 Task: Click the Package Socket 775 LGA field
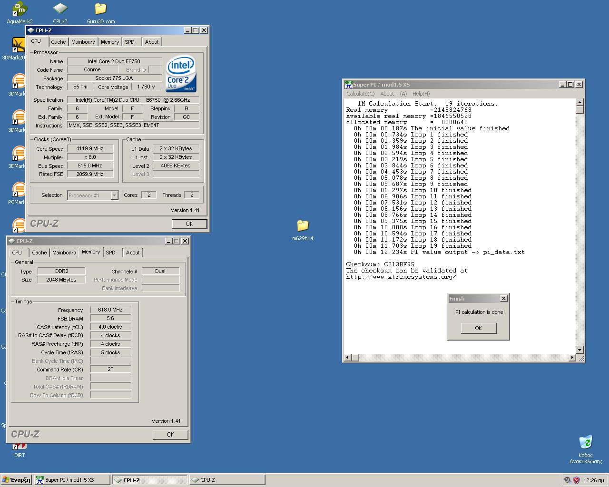(x=114, y=78)
